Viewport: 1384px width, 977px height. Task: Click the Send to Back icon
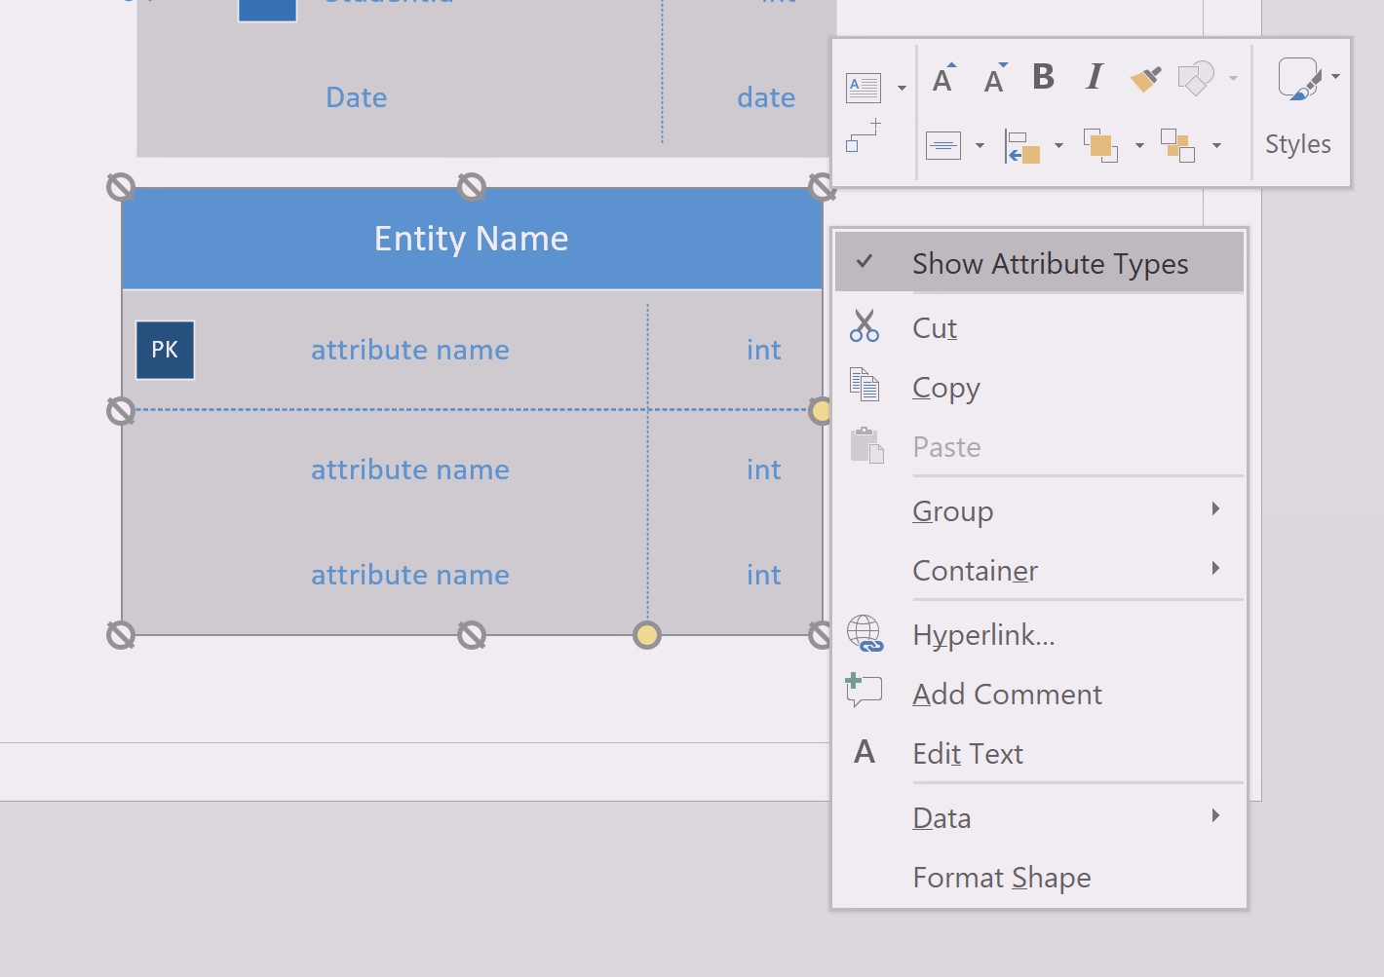tap(1177, 146)
